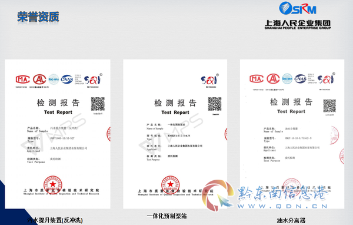Click the CNAS logo on left certificate
Image resolution: width=353 pixels, height=225 pixels.
[x=67, y=79]
